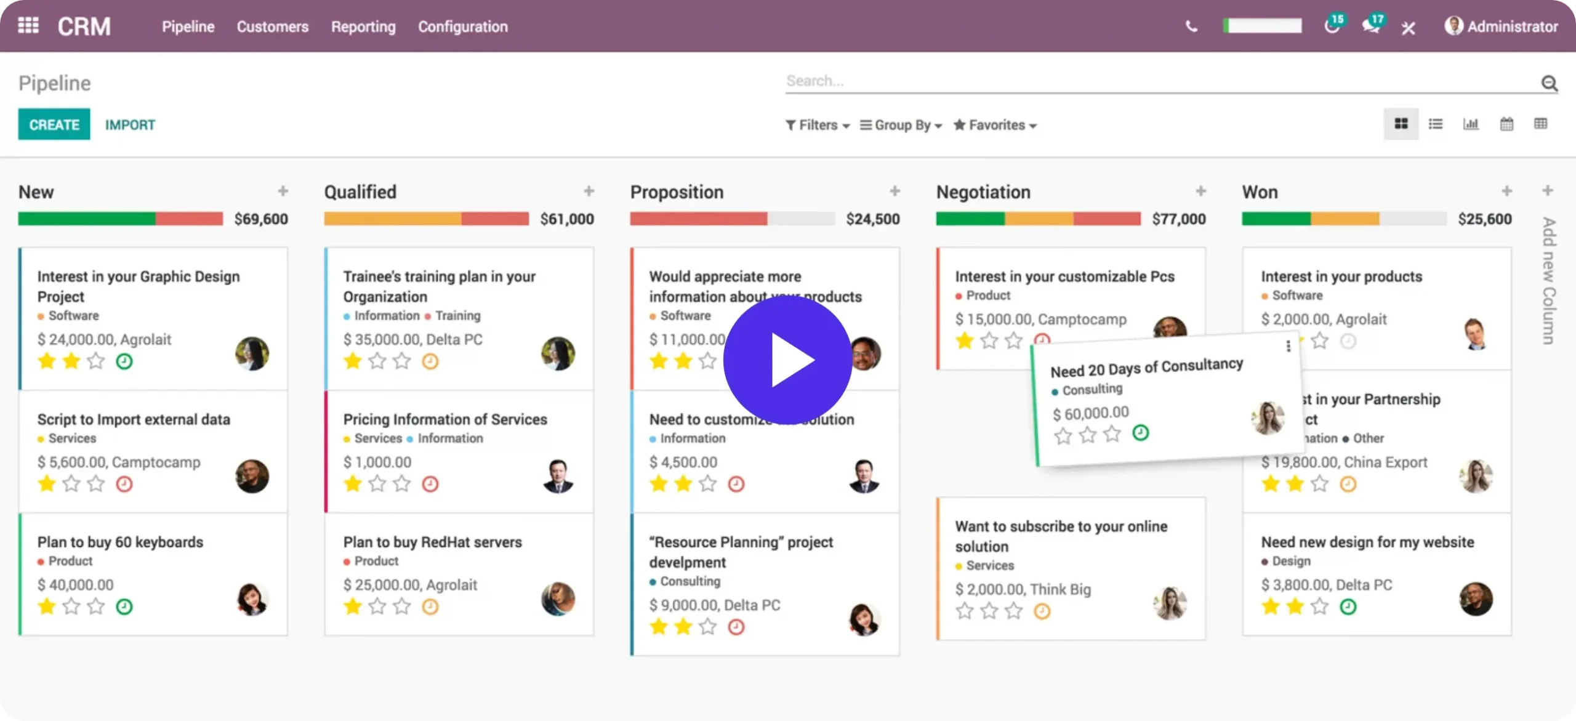Image resolution: width=1576 pixels, height=721 pixels.
Task: Switch to list view icon
Action: click(x=1436, y=124)
